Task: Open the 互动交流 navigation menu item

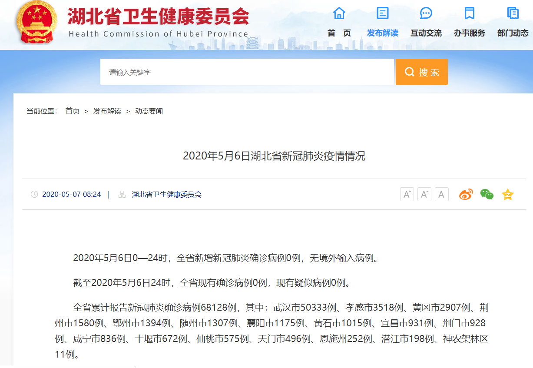Action: [x=426, y=33]
